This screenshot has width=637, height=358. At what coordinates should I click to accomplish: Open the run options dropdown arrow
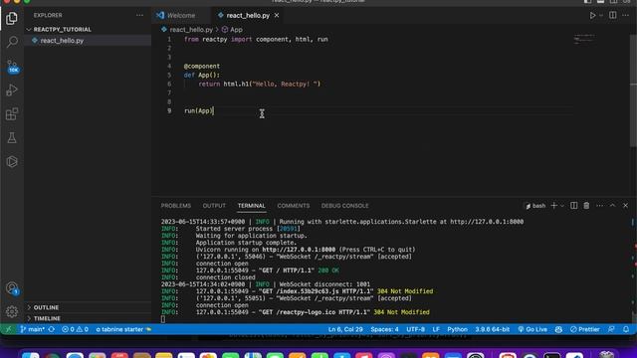coord(601,16)
